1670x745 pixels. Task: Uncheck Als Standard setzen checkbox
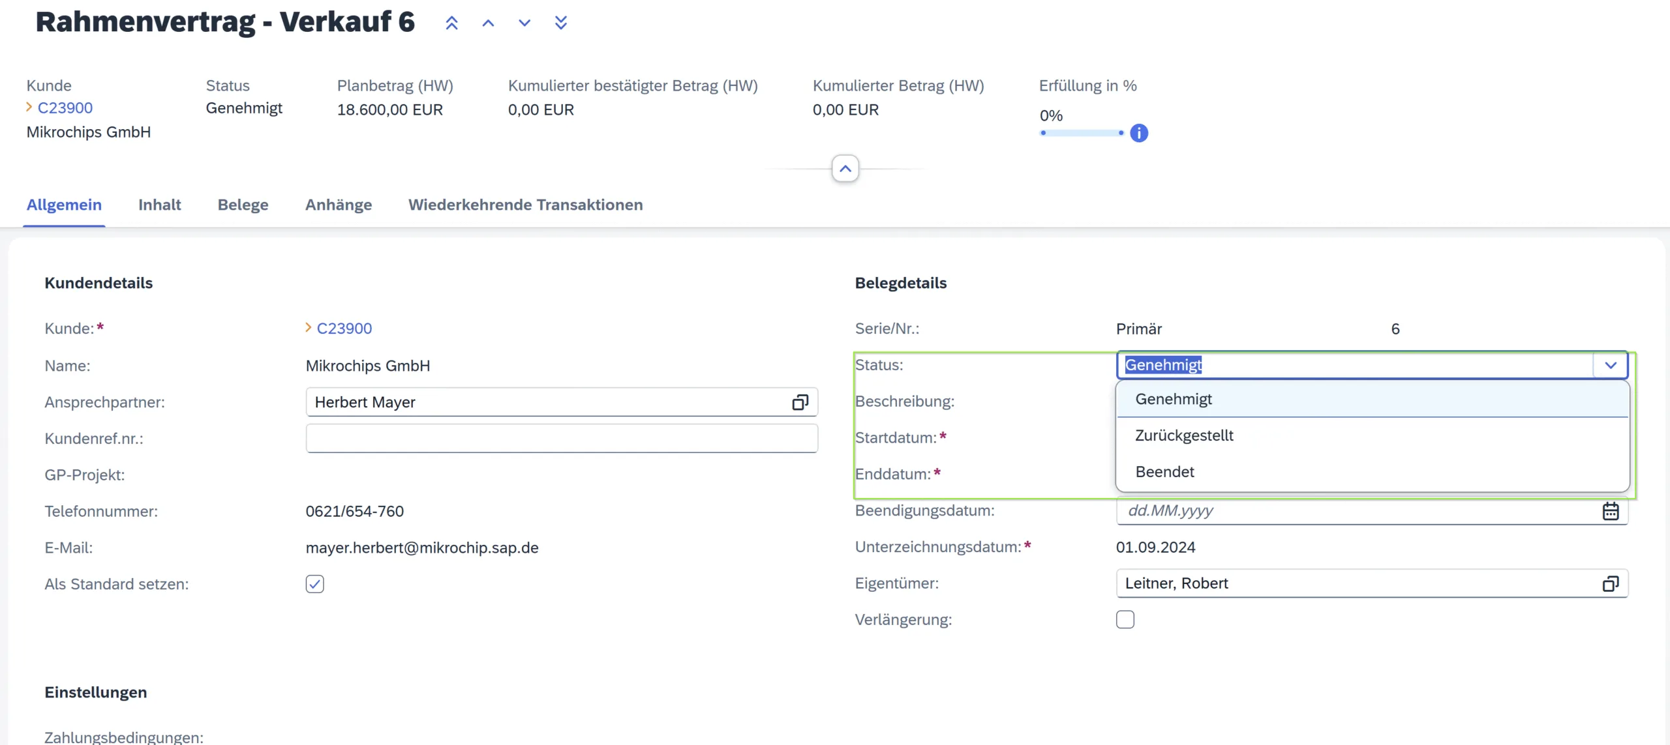314,584
